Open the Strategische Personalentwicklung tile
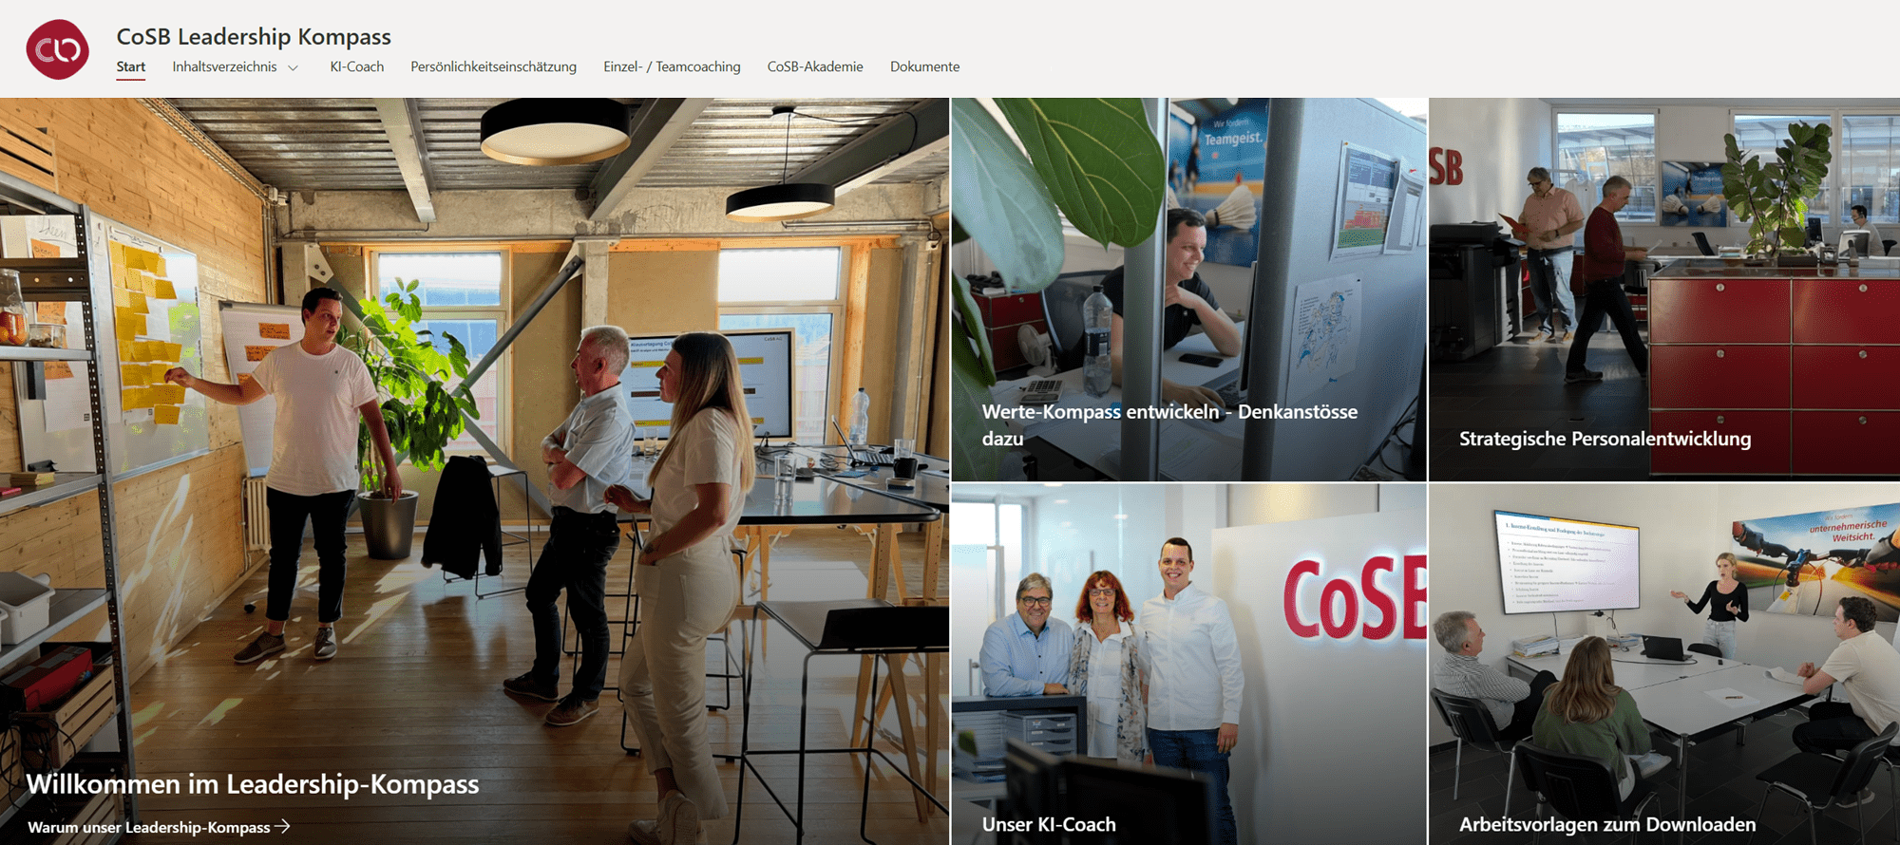The width and height of the screenshot is (1900, 845). click(x=1664, y=290)
